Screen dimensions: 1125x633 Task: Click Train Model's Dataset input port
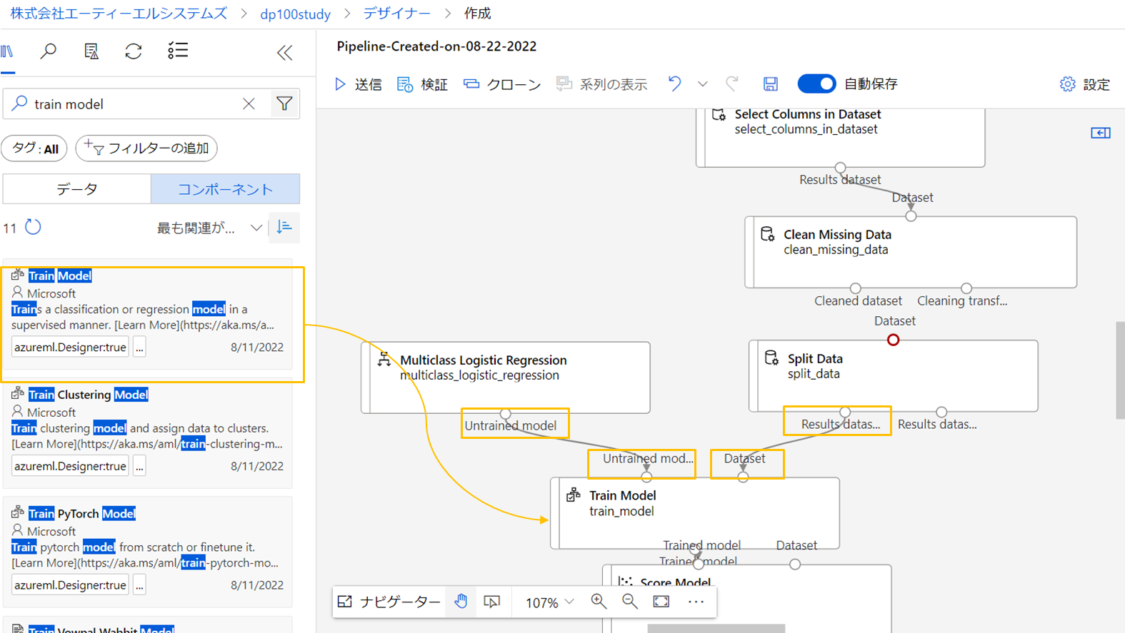(x=743, y=477)
